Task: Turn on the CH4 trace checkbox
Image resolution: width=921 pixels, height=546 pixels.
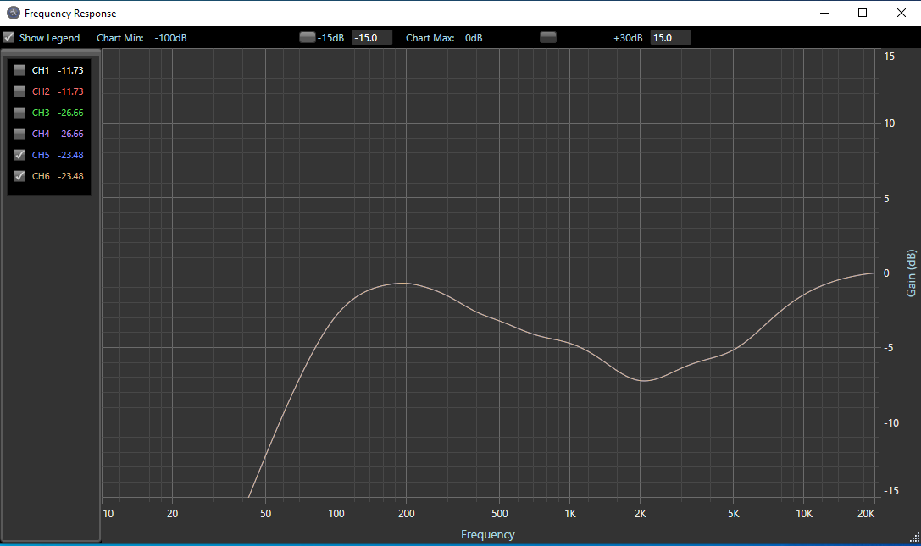Action: [19, 134]
